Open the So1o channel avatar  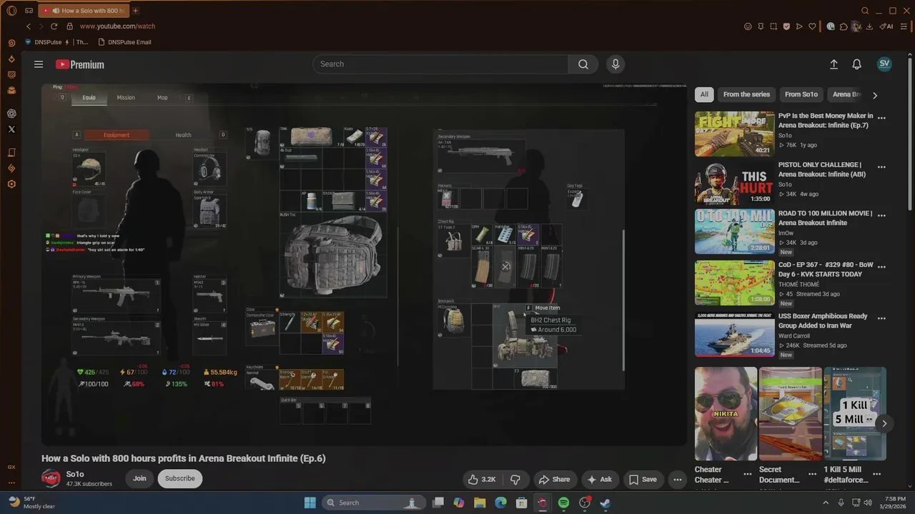point(51,478)
